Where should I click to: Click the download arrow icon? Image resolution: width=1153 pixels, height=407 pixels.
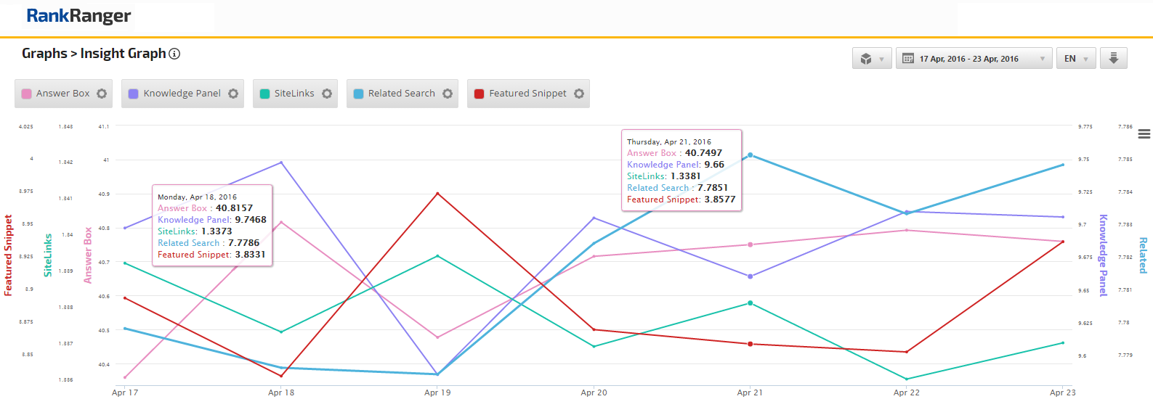tap(1113, 59)
